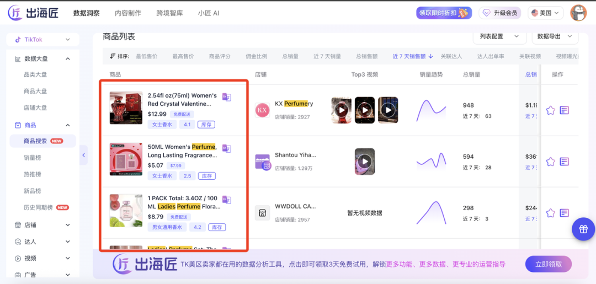The width and height of the screenshot is (596, 284).
Task: Open the TikTok platform dropdown
Action: (42, 40)
